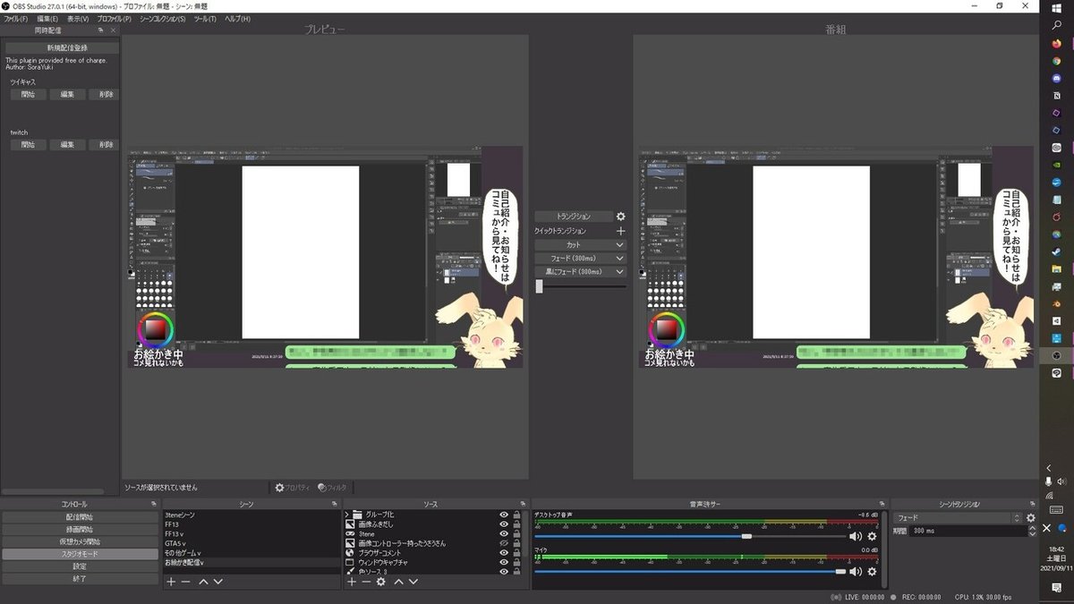Show the 画像コントローラー持ったうさうさん source
Screen dimensions: 1074x604
[504, 543]
